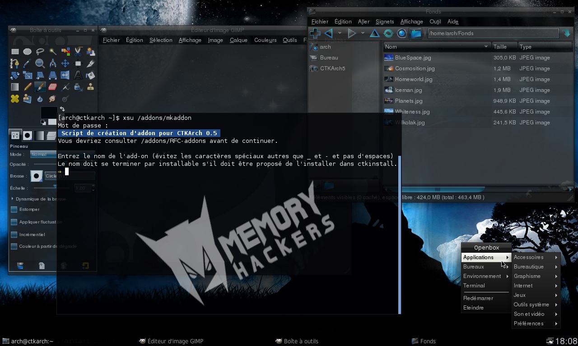578x346 pixels.
Task: Select the Perspective tool
Action: pyautogui.click(x=53, y=75)
